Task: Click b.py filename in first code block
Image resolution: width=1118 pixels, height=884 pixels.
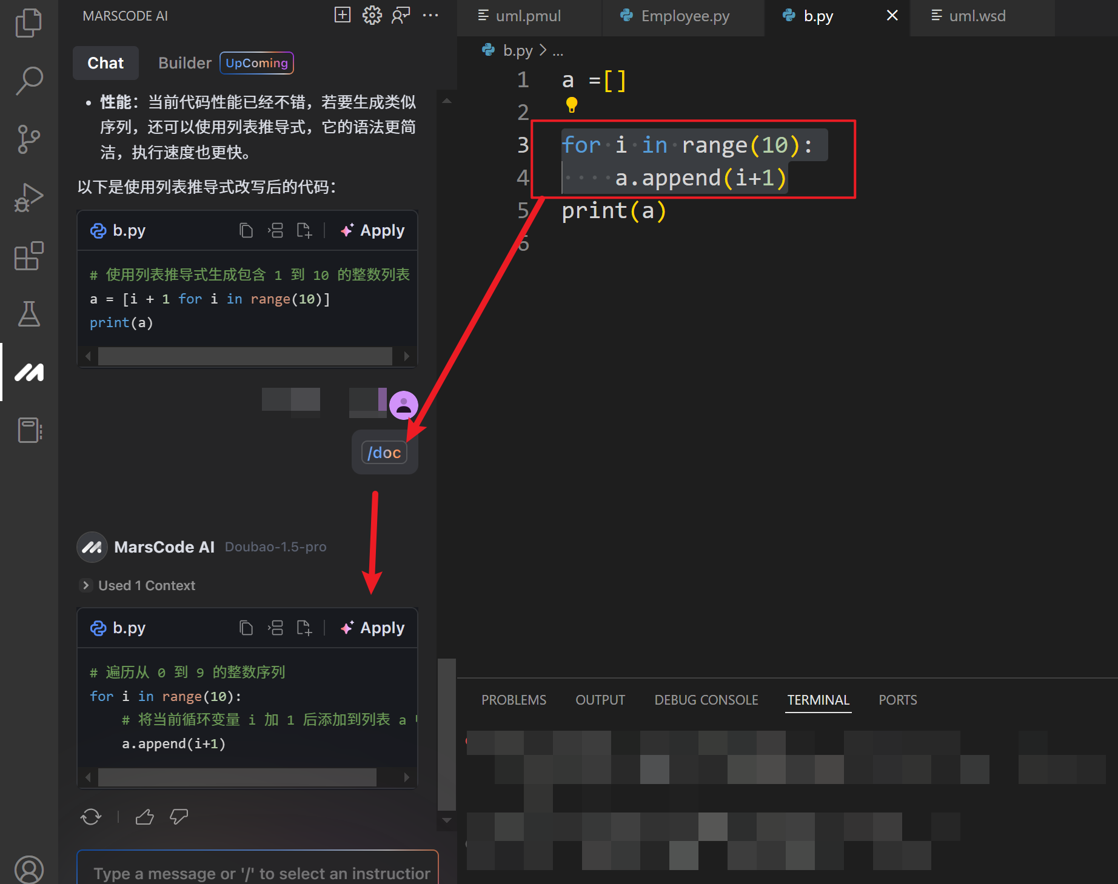Action: pyautogui.click(x=129, y=230)
